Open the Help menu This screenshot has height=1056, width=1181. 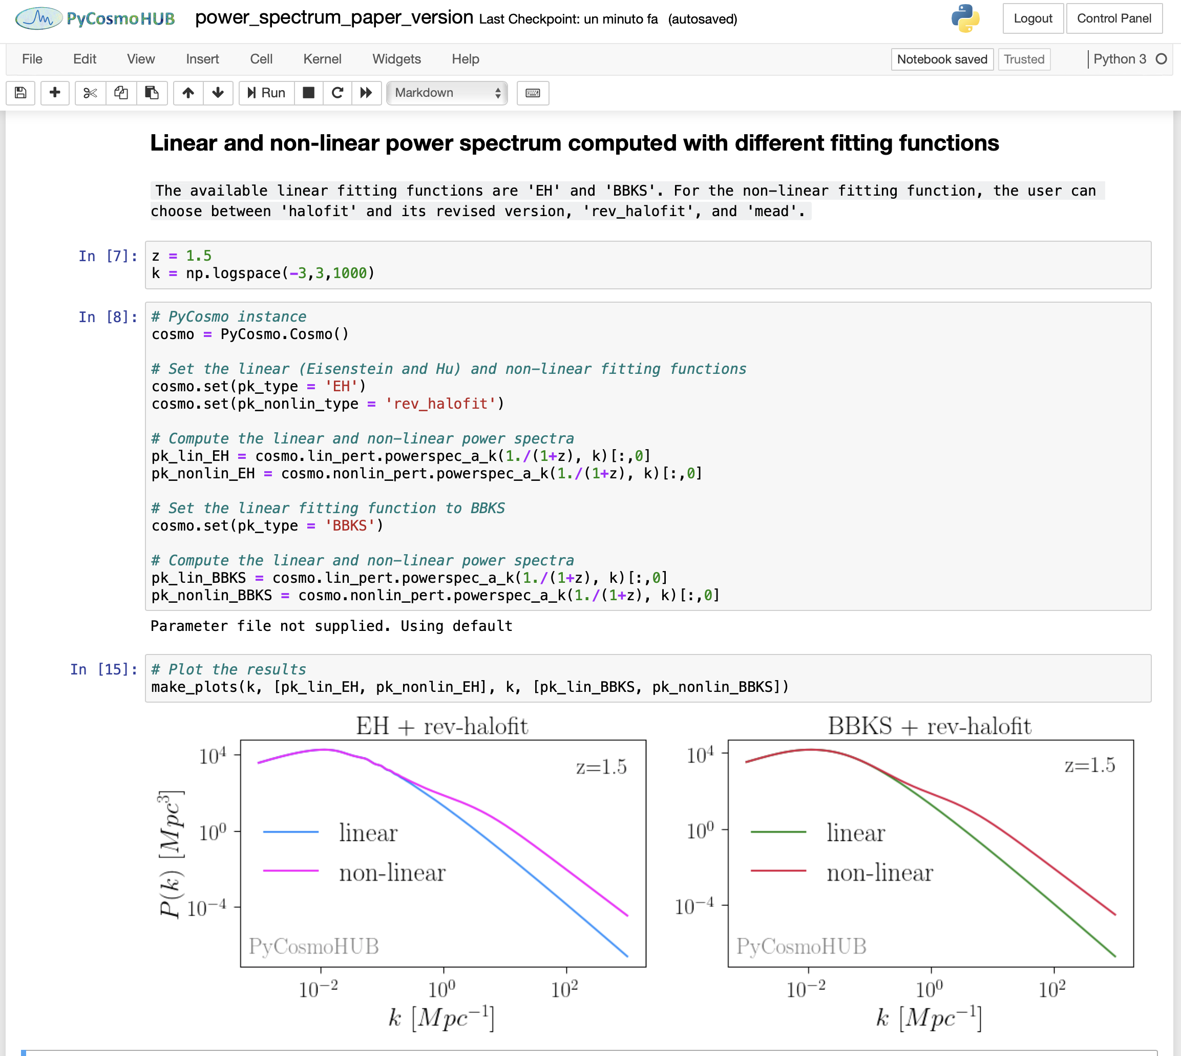coord(466,59)
